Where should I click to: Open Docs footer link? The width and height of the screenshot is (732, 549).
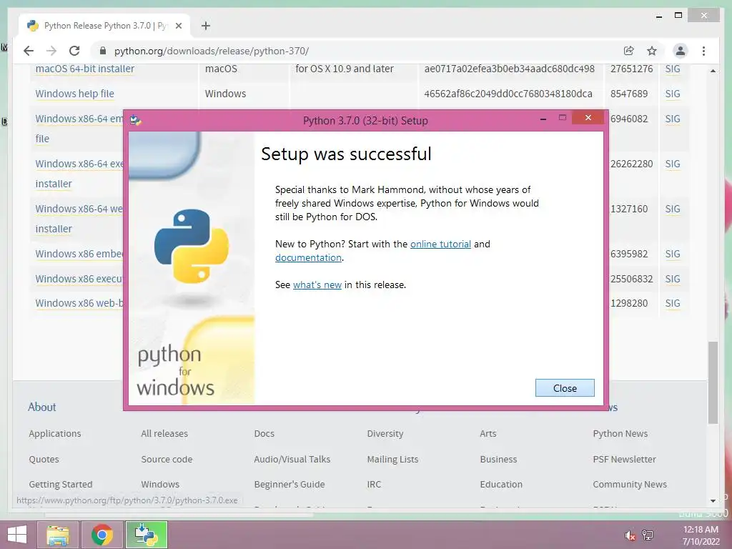(x=264, y=433)
